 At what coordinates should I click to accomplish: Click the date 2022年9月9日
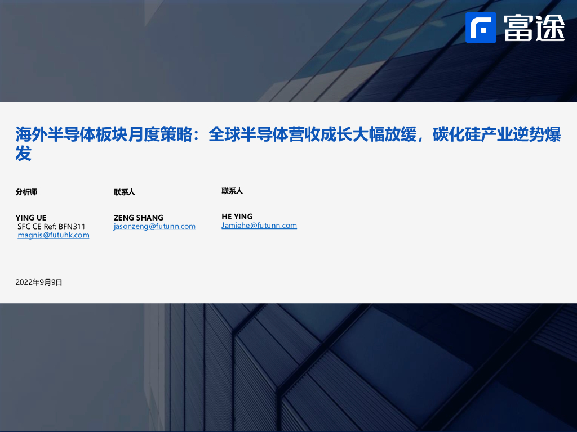39,282
